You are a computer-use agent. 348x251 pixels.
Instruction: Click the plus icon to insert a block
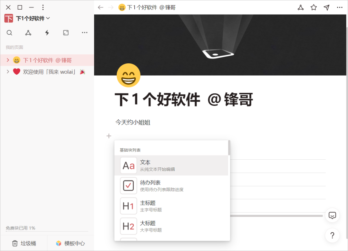[109, 136]
